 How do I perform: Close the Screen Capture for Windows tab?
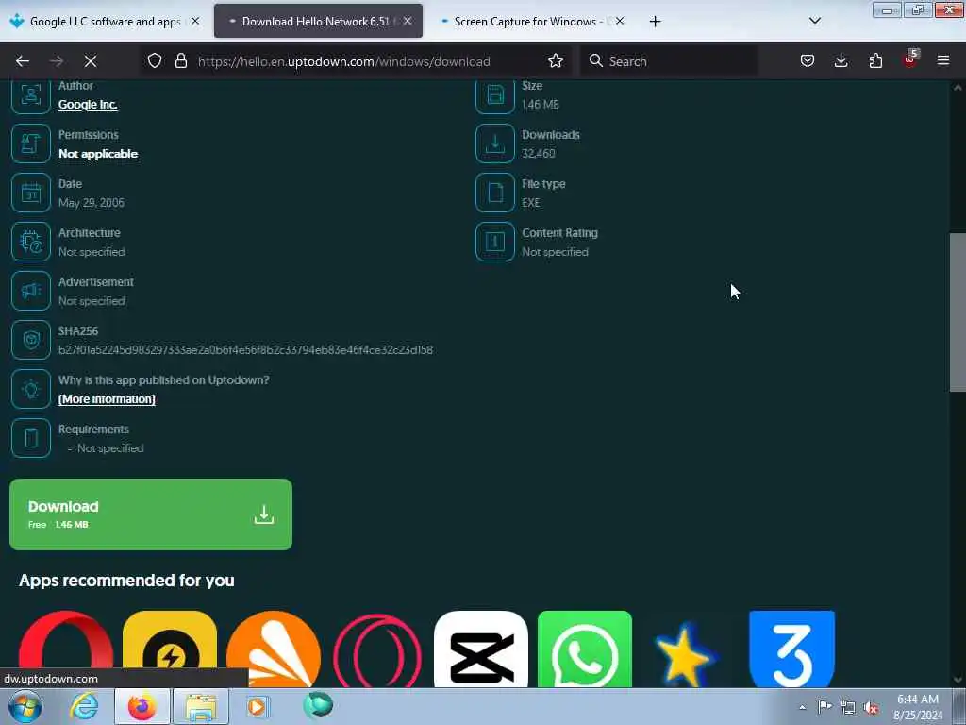pos(620,22)
